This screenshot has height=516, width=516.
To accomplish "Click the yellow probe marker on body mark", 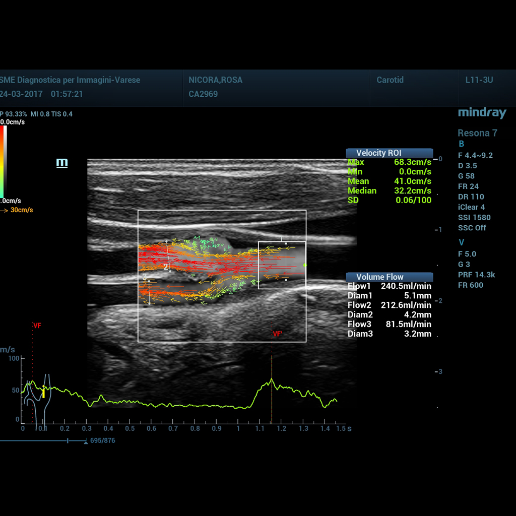I will click(x=44, y=392).
